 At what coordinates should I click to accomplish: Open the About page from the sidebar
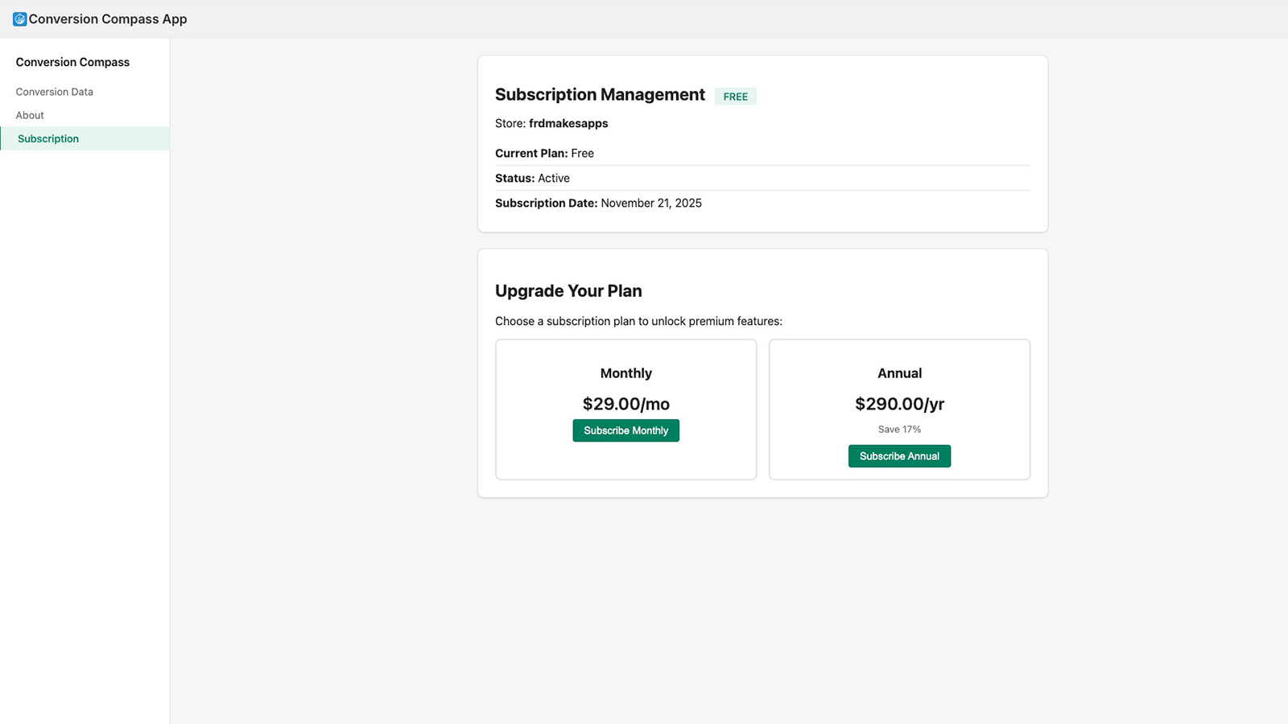pyautogui.click(x=29, y=115)
